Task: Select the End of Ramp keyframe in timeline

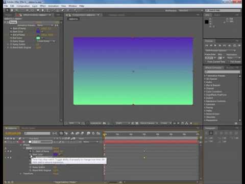Action: pyautogui.click(x=144, y=157)
